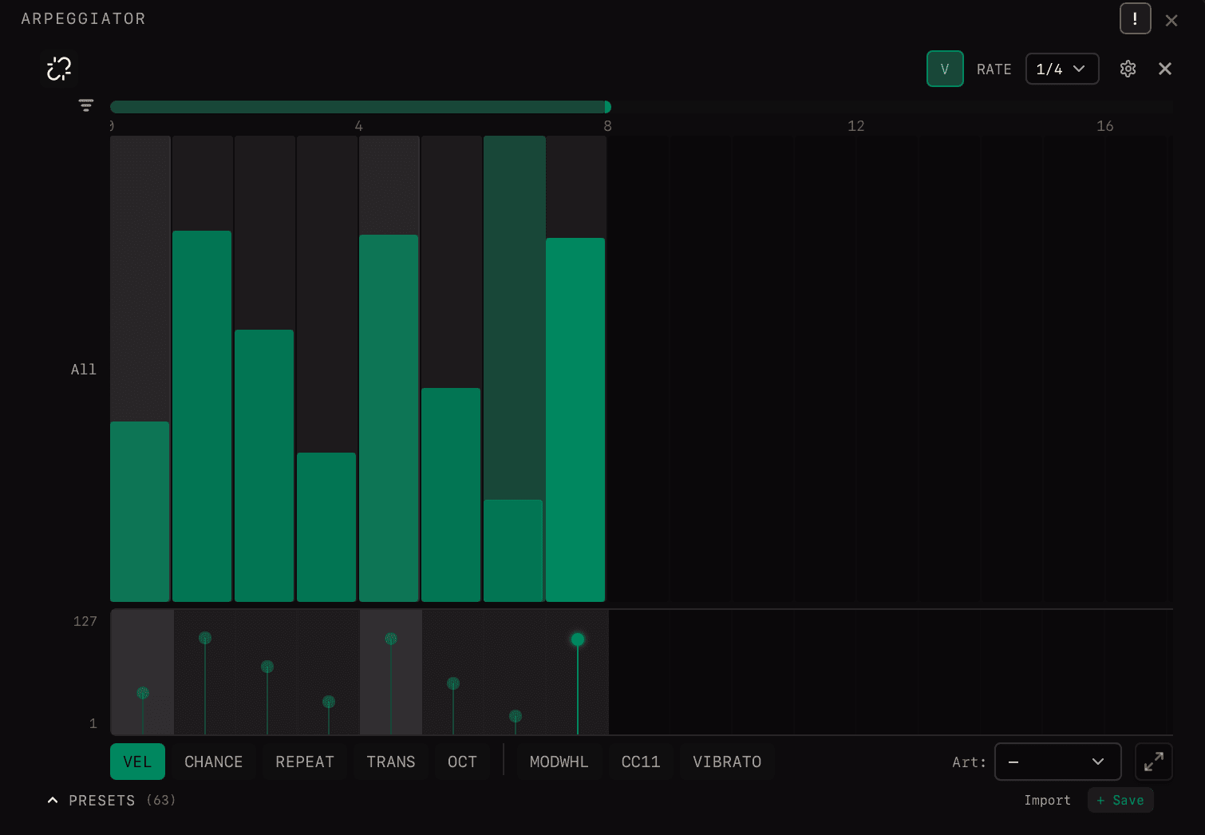Open the Art articulation dropdown

pyautogui.click(x=1057, y=762)
